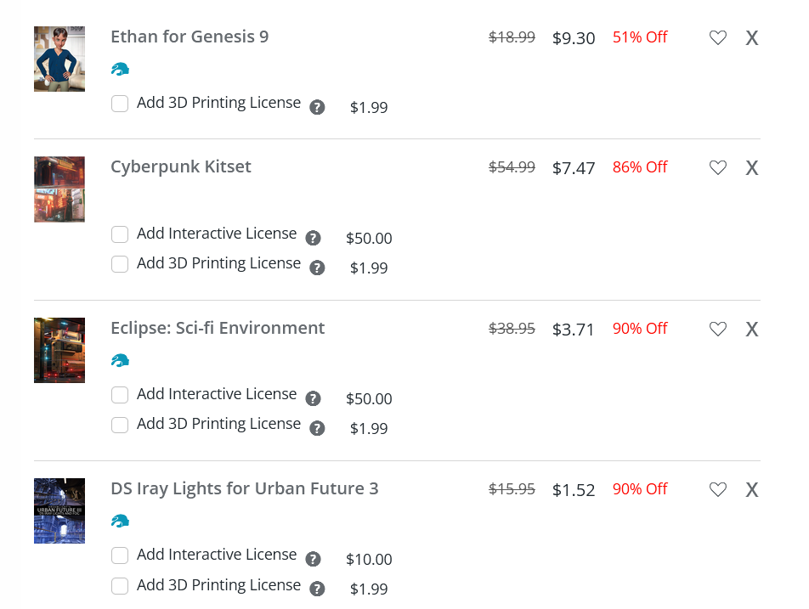Click wishlist heart for Cyberpunk Kitset
Image resolution: width=809 pixels, height=609 pixels.
tap(718, 167)
